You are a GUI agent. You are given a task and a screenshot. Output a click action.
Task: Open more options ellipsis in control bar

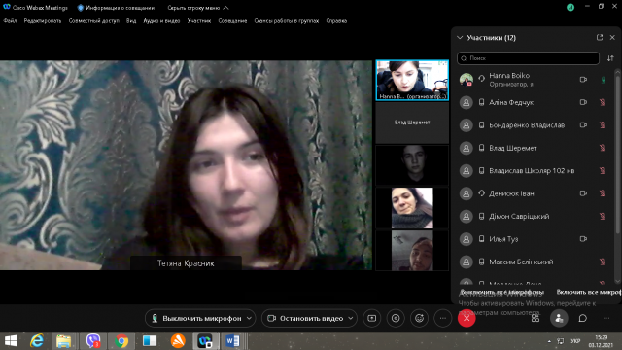click(x=443, y=318)
